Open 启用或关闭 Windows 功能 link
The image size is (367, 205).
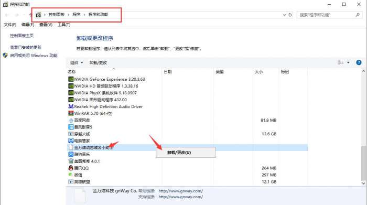click(x=34, y=56)
